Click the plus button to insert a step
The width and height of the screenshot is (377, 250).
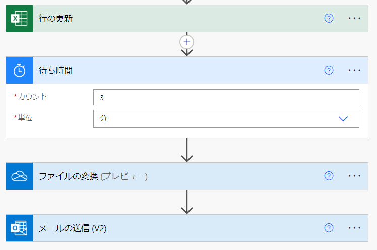tap(187, 41)
